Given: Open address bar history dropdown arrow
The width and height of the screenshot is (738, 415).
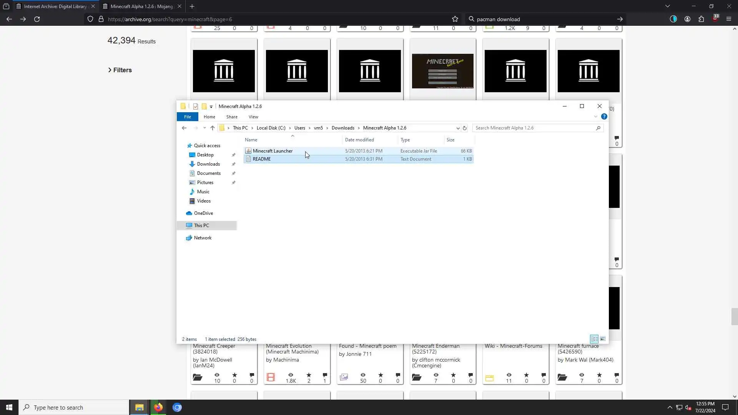Looking at the screenshot, I should click(458, 128).
